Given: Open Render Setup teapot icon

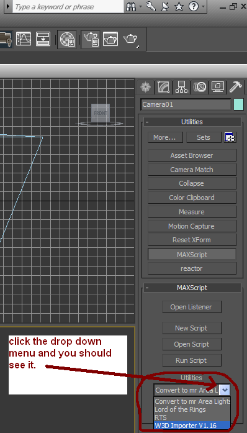Looking at the screenshot, I should pos(91,39).
